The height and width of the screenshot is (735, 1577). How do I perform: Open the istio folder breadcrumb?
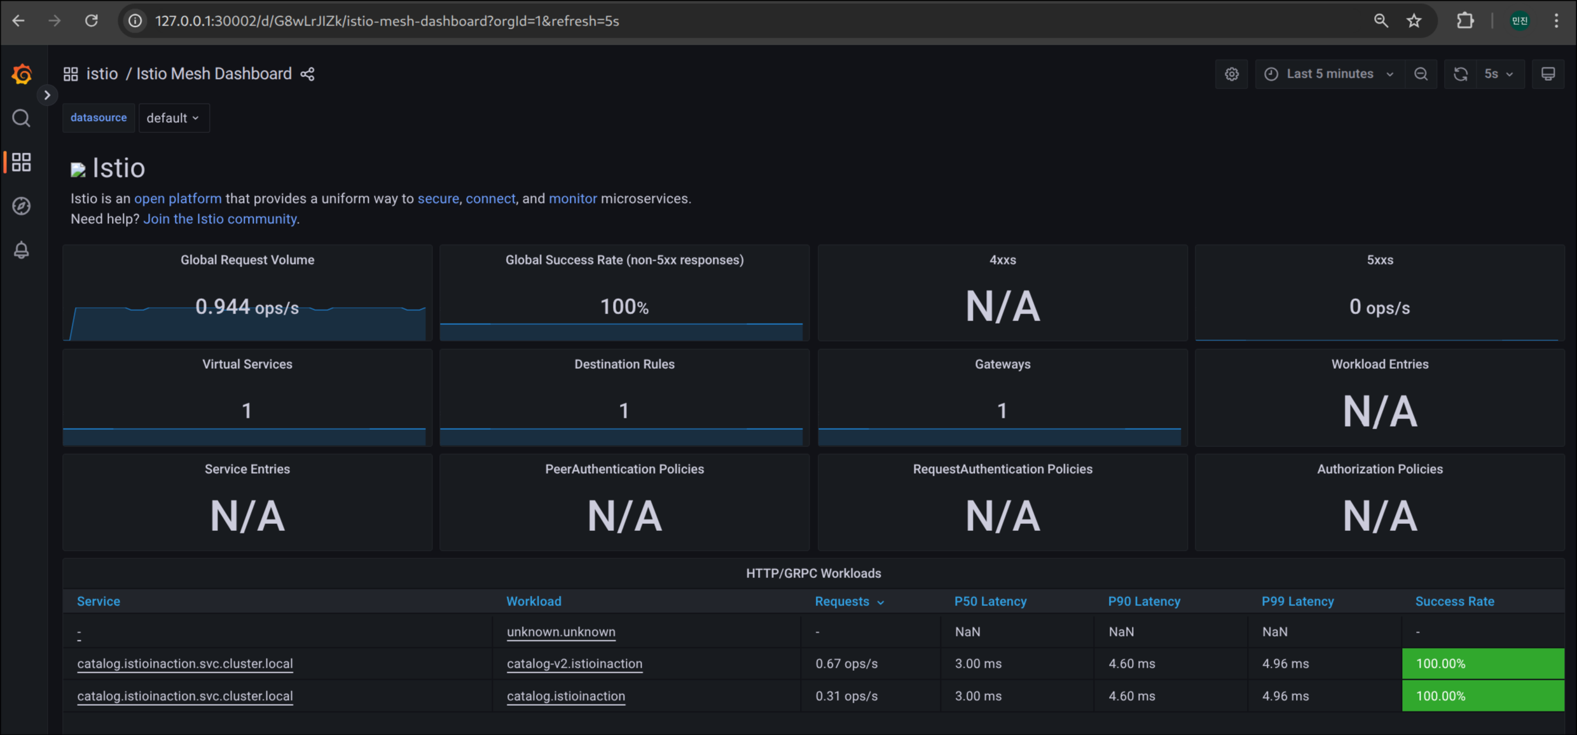click(x=102, y=74)
